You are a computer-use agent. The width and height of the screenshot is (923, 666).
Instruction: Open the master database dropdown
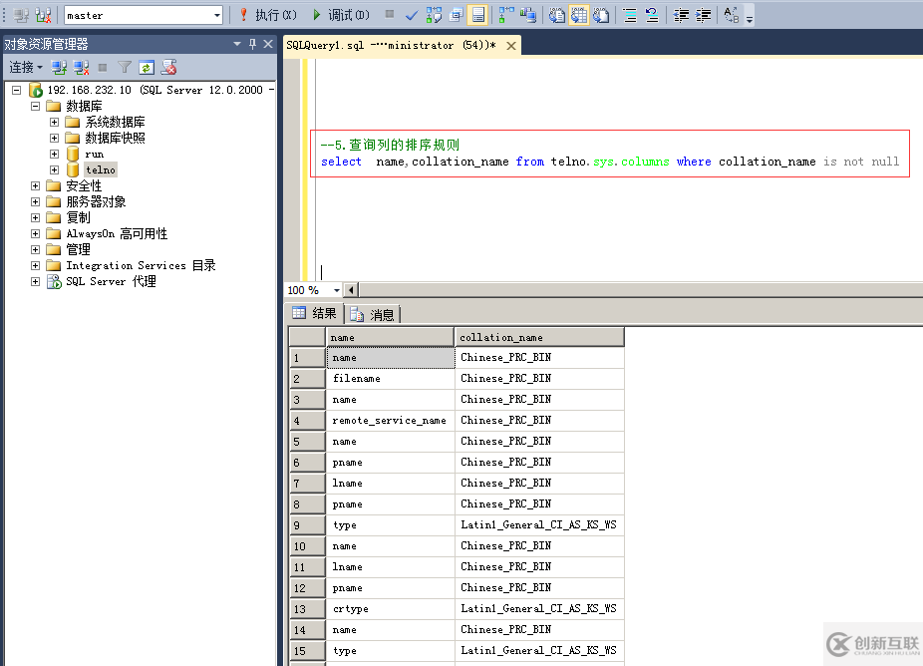point(217,15)
